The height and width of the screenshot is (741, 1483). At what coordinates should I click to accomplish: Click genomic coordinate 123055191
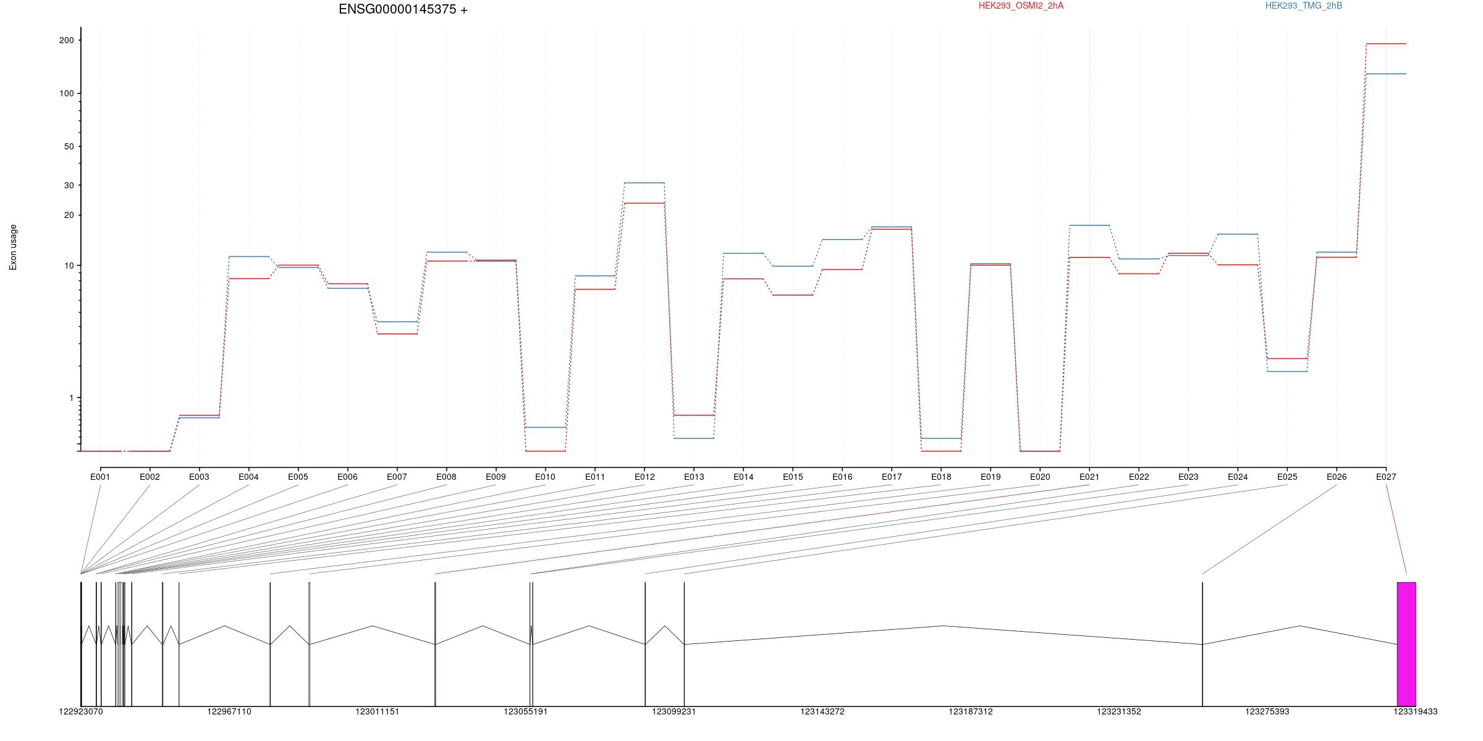pos(526,711)
